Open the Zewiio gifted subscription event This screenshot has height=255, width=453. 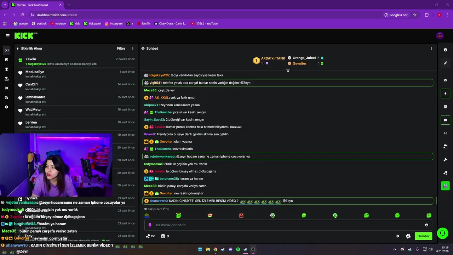[76, 61]
